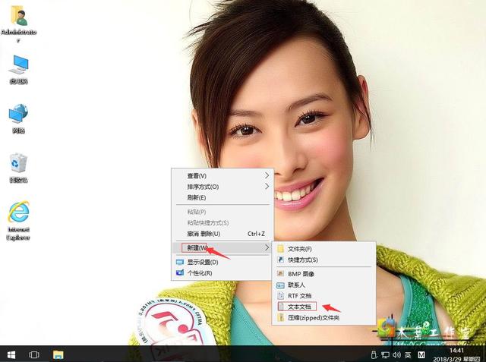486x362 pixels.
Task: Click the zipped folder icon
Action: [280, 317]
